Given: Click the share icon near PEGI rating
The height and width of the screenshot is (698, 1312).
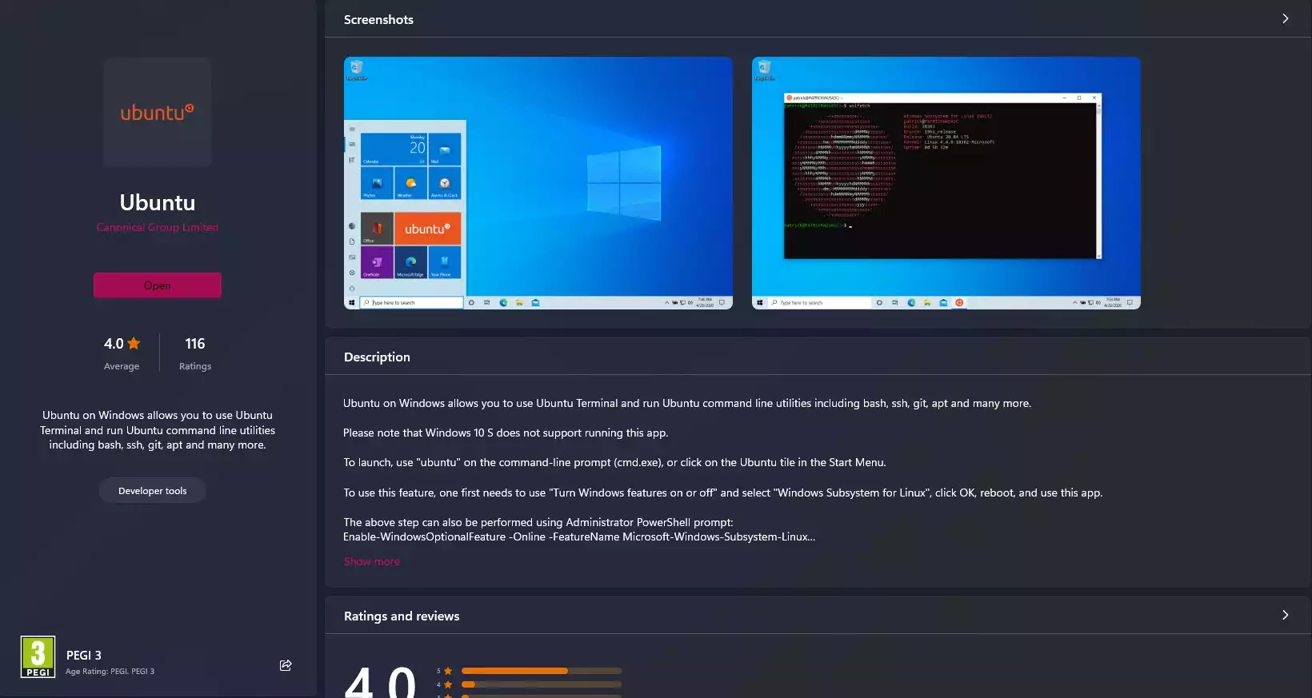Looking at the screenshot, I should (x=286, y=665).
